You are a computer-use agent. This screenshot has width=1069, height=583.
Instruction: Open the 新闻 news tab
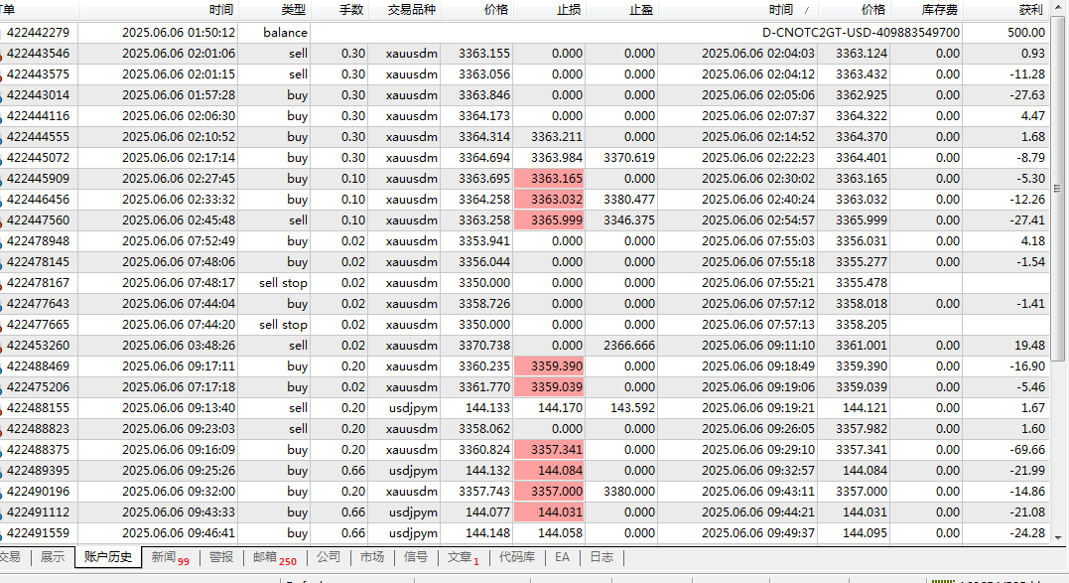click(169, 557)
